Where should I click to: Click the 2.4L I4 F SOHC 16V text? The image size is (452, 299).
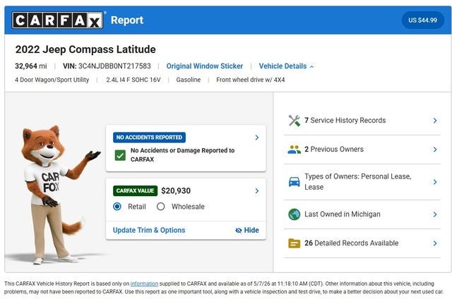(133, 80)
